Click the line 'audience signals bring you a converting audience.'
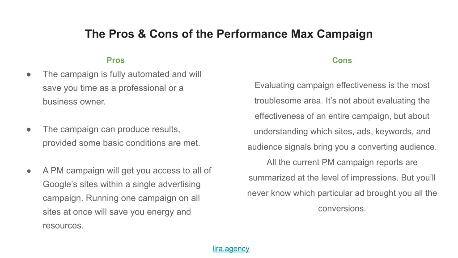Image resolution: width=458 pixels, height=258 pixels. click(342, 147)
